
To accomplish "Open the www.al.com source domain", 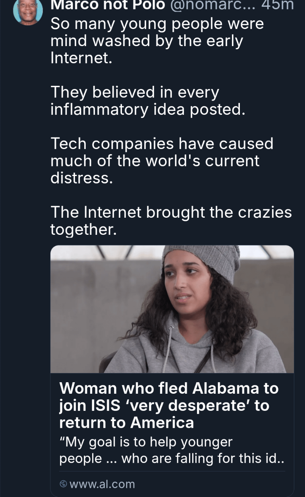I will click(x=102, y=484).
